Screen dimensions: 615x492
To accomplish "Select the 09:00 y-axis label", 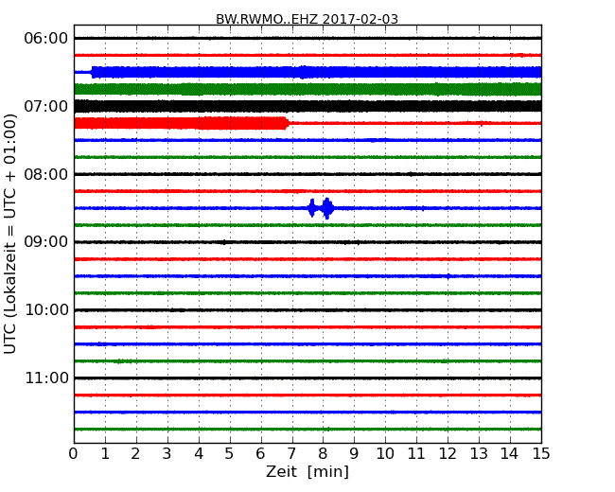I will 46,242.
